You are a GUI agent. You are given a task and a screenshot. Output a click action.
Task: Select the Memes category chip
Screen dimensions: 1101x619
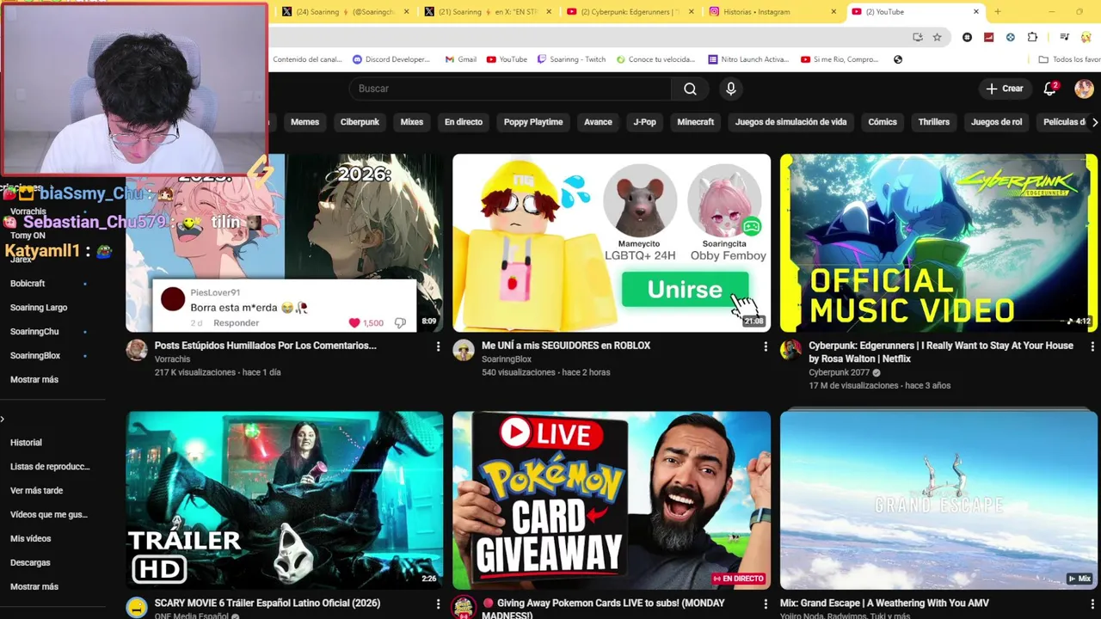[x=304, y=122]
